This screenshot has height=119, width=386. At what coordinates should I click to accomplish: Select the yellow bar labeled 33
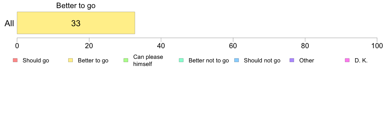[x=76, y=23]
